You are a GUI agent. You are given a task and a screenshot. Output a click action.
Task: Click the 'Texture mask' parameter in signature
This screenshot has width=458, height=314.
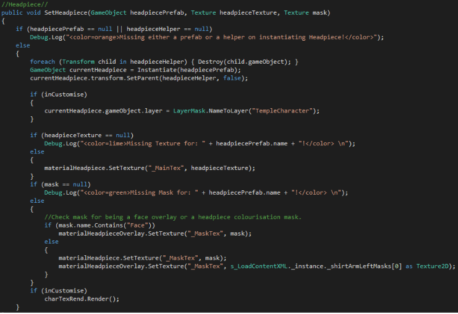[305, 12]
